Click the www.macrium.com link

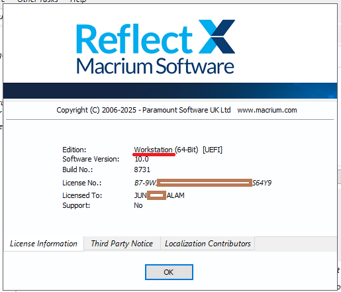(x=267, y=110)
